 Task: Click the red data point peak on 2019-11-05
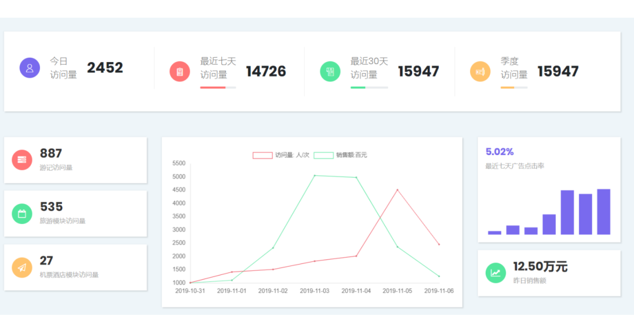point(397,190)
